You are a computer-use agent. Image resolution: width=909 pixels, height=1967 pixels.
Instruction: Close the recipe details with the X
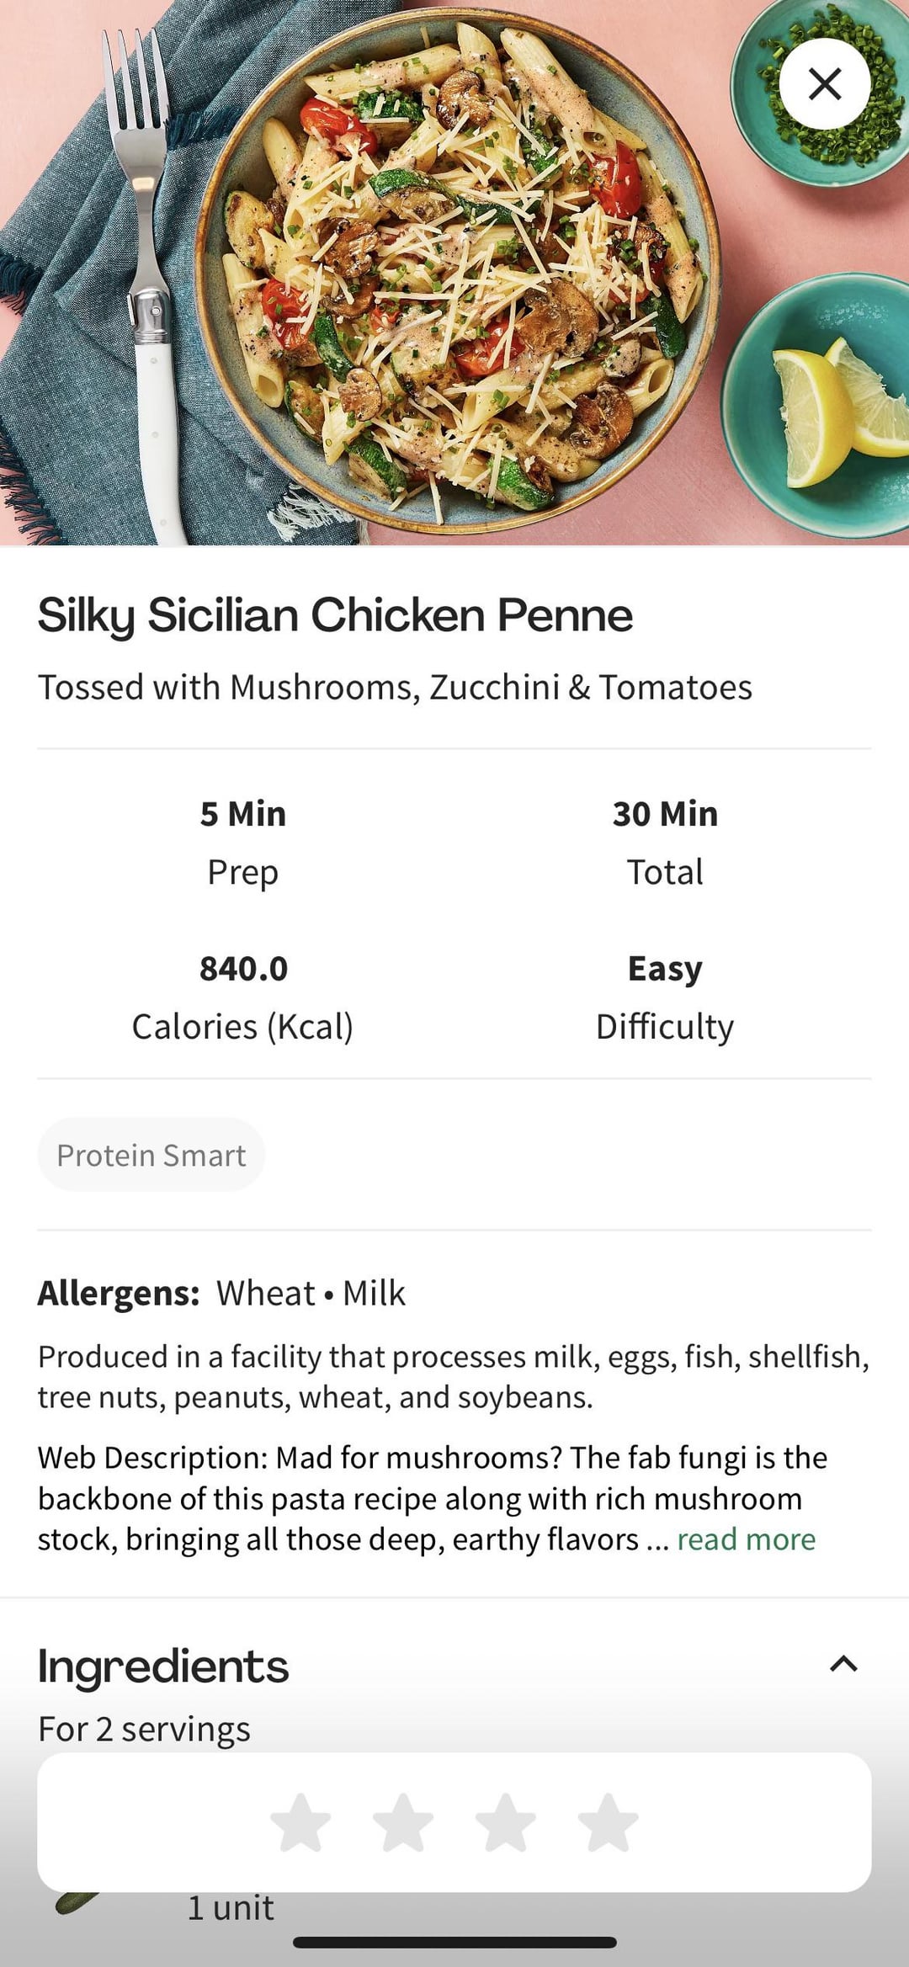[824, 83]
